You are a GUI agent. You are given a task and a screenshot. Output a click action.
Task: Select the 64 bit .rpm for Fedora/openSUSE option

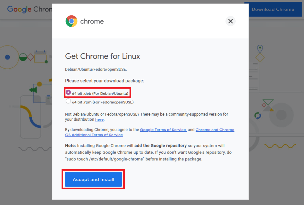68,101
